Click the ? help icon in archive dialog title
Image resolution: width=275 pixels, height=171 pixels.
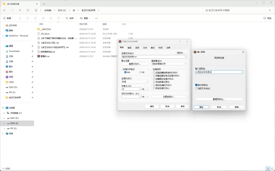pyautogui.click(x=179, y=41)
